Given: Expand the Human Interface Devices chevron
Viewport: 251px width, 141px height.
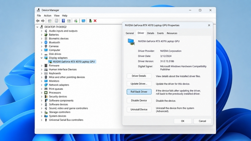Looking at the screenshot, I should click(x=41, y=69).
